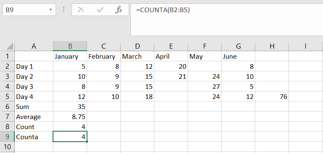Click the Day 3 label cell
This screenshot has height=153, width=323.
coord(34,86)
